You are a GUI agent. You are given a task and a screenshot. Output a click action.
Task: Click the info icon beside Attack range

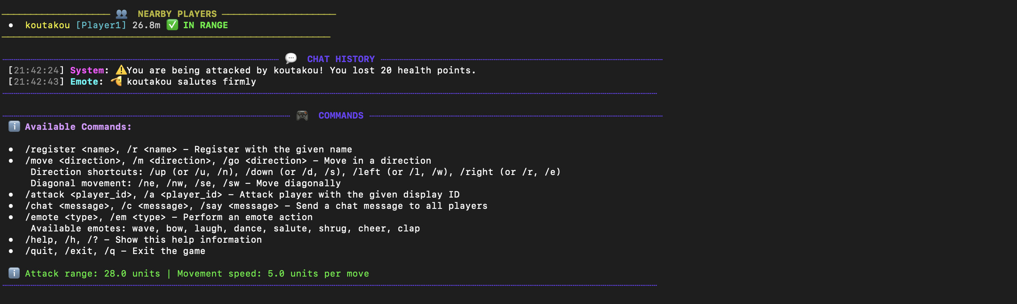14,273
